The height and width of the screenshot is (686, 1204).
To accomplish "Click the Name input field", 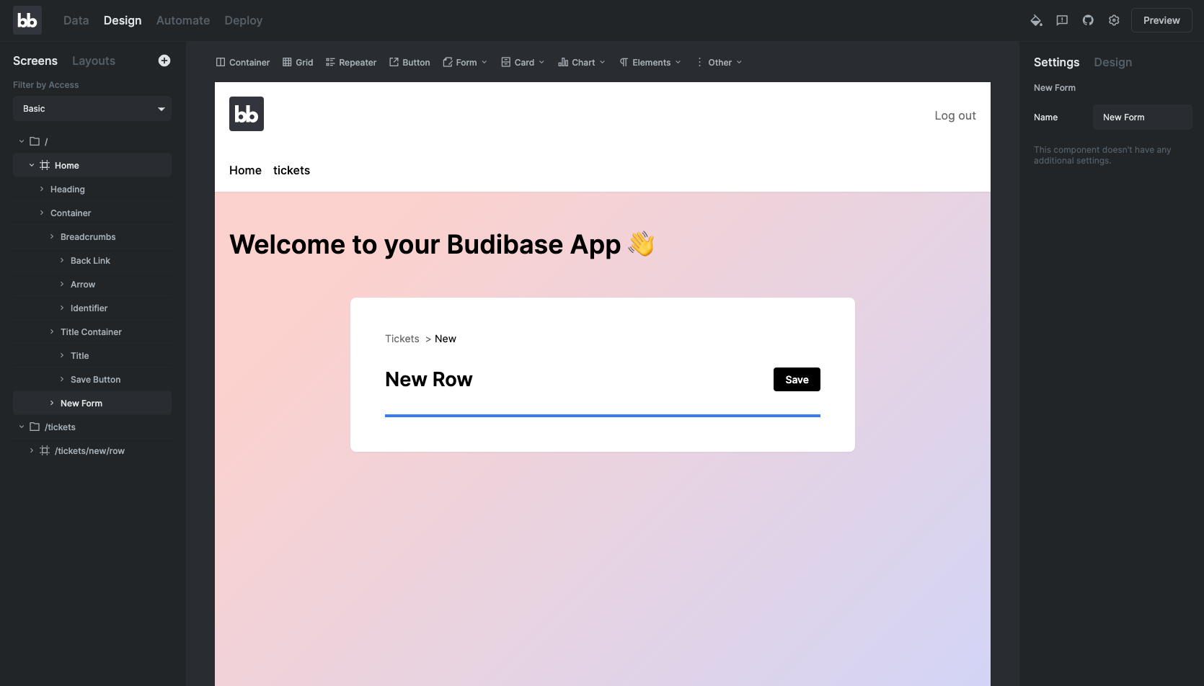I will [x=1142, y=117].
